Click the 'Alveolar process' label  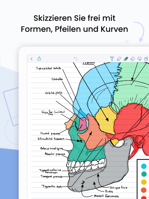point(55,154)
